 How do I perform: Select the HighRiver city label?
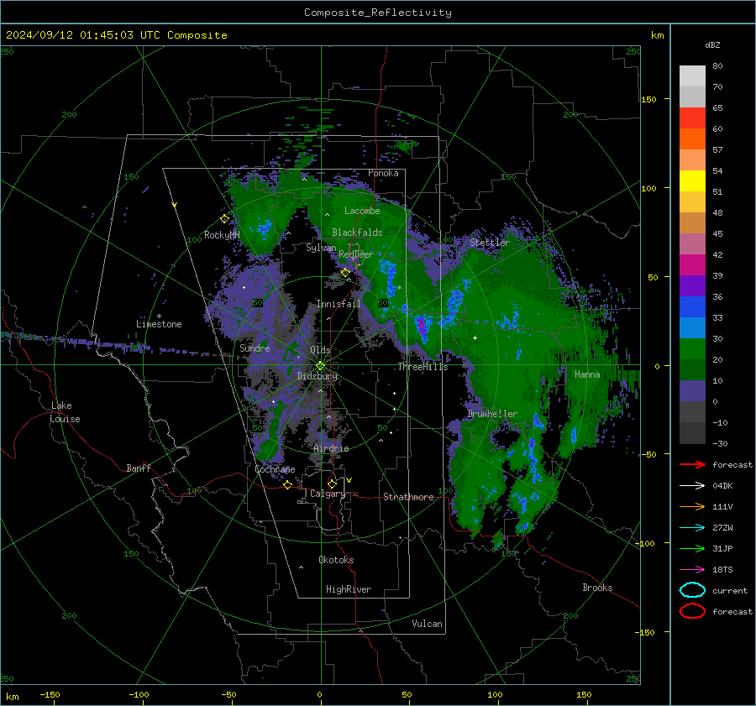(x=349, y=589)
